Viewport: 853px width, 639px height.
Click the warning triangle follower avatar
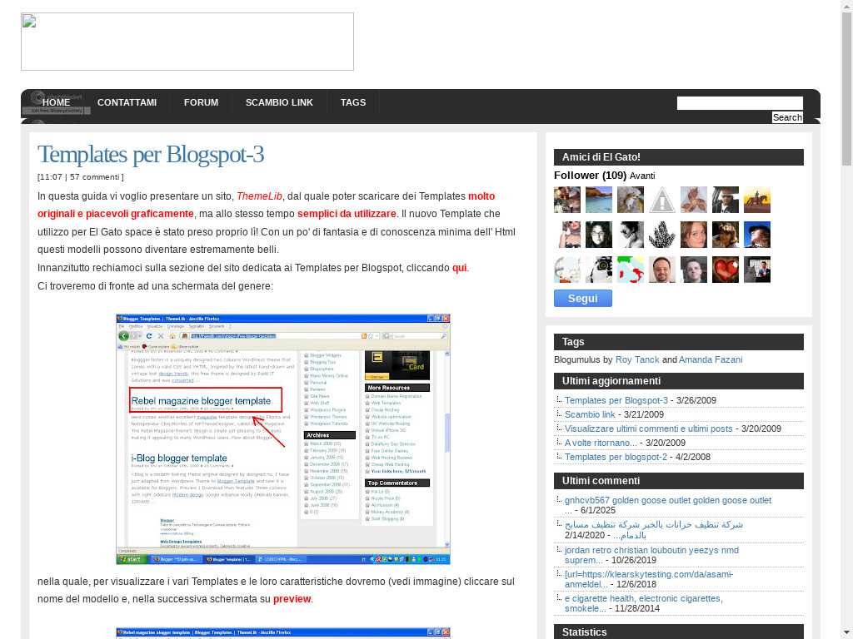pos(662,200)
